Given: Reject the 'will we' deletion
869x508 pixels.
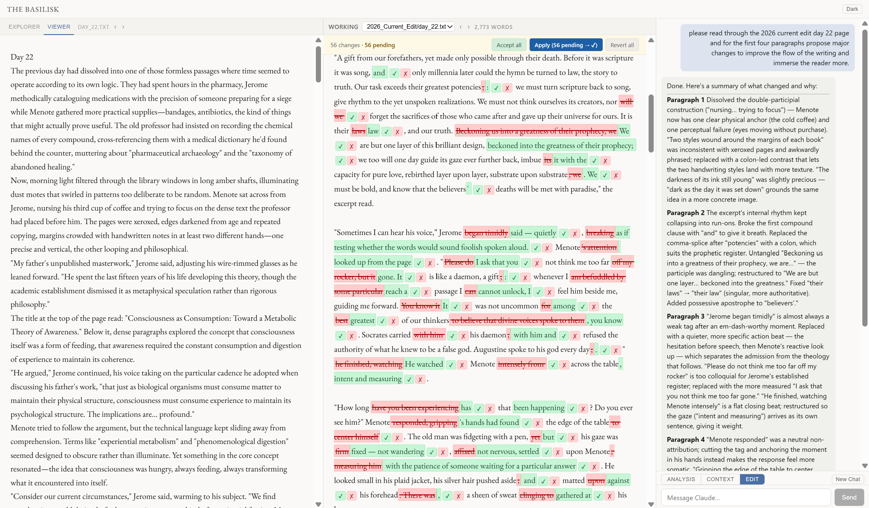Looking at the screenshot, I should click(363, 117).
